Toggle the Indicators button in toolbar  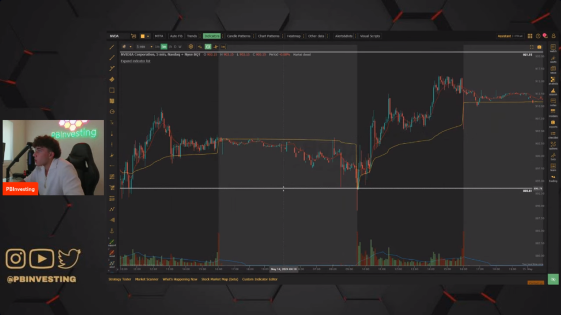(211, 36)
